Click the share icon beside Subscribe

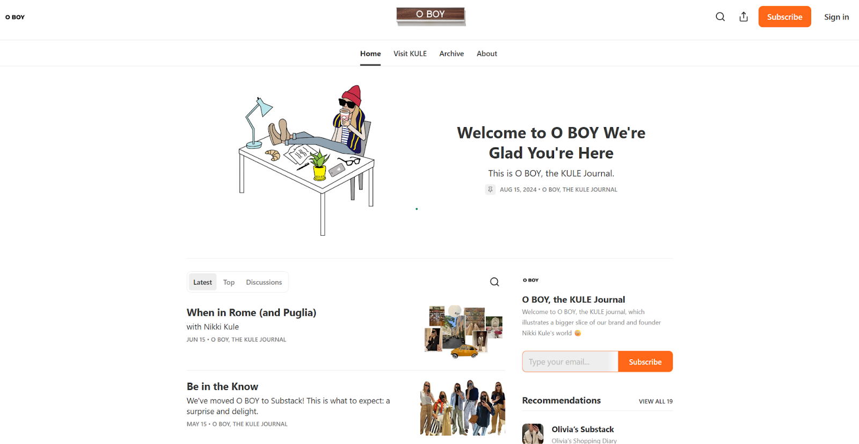[x=744, y=17]
